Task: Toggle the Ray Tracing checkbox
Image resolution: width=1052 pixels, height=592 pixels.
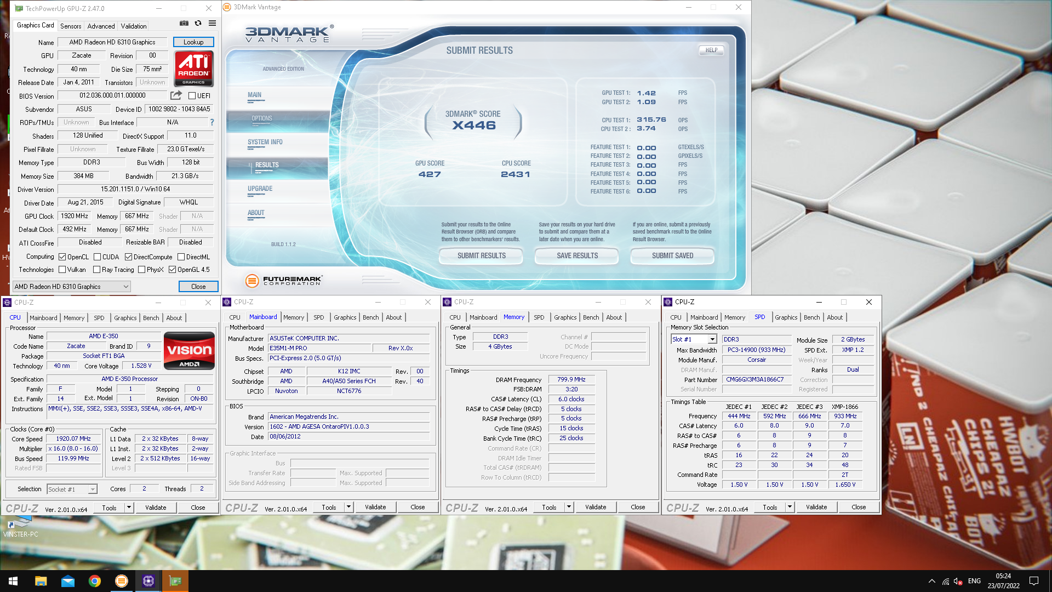Action: [96, 270]
